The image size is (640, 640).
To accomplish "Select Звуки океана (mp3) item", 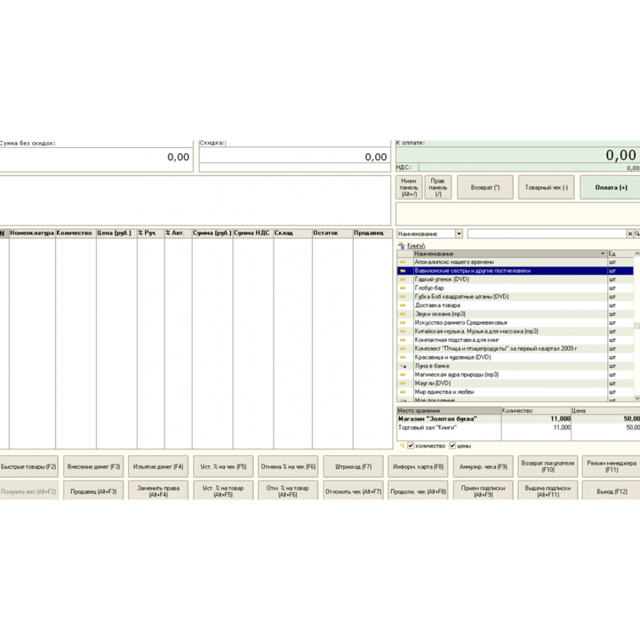I will pos(515,314).
